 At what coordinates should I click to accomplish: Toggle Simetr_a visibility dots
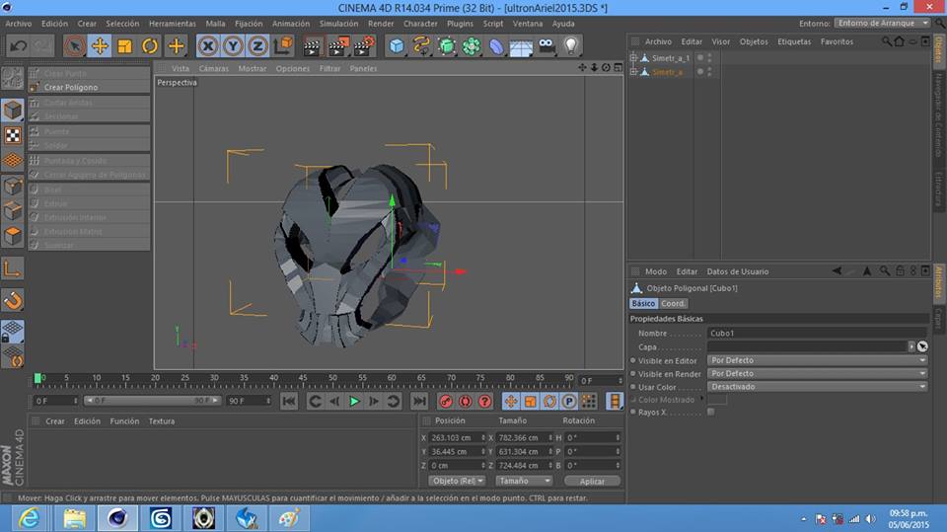pos(709,72)
